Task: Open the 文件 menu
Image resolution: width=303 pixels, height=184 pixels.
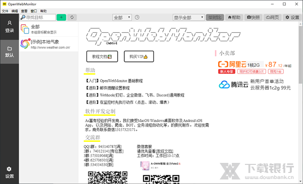Action: [5, 11]
